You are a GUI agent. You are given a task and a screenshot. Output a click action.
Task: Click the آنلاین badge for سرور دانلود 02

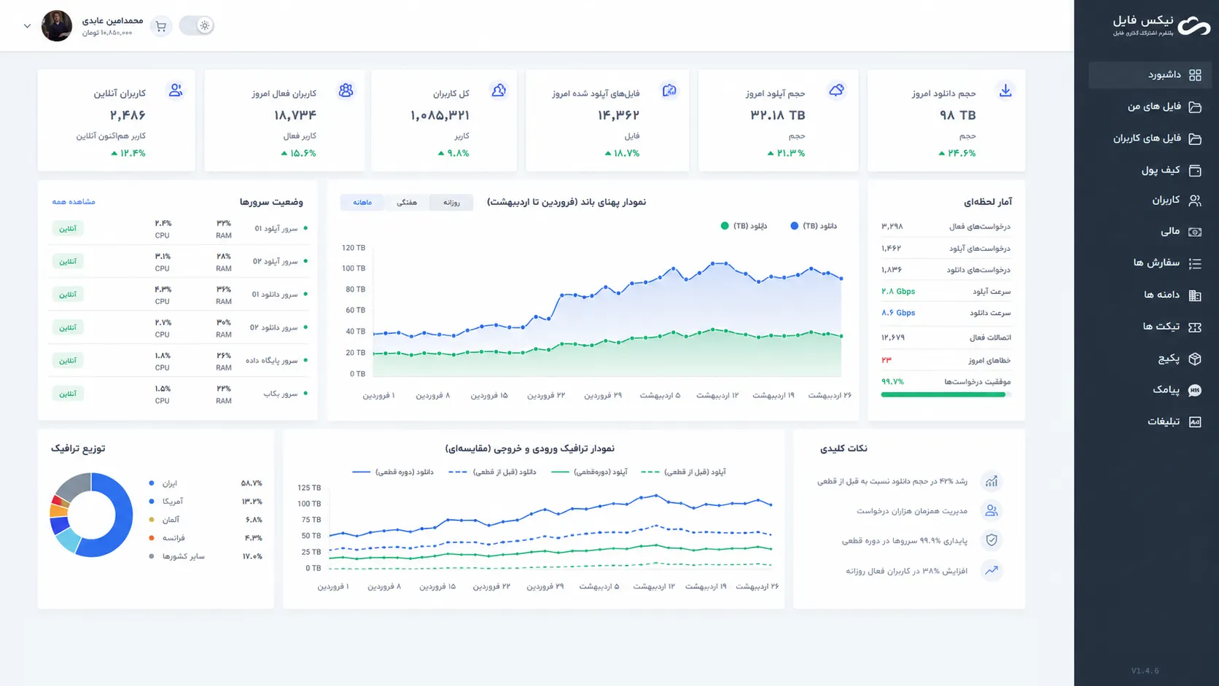68,328
